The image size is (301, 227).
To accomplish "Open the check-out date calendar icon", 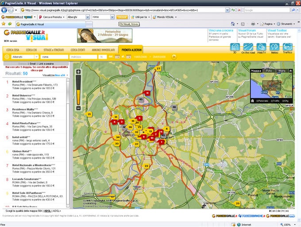I will pos(129,57).
